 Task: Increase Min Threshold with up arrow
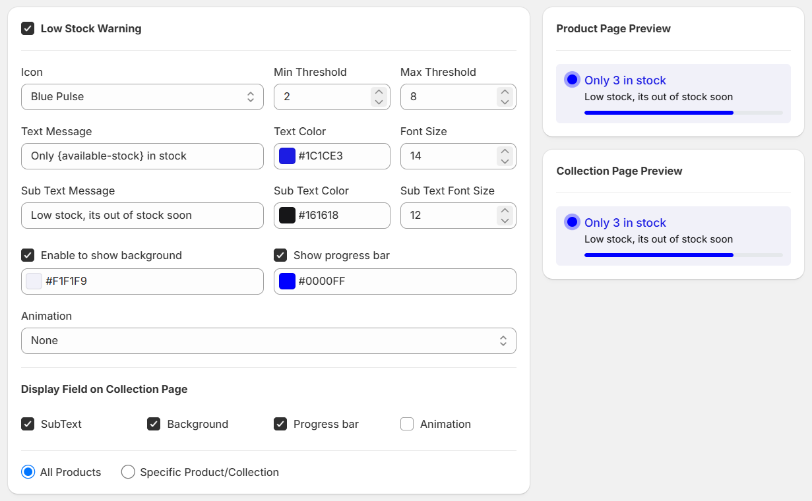[x=379, y=92]
